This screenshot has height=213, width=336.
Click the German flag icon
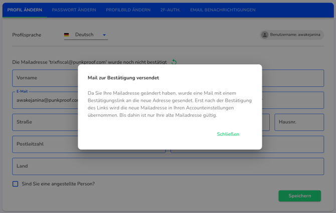66,35
